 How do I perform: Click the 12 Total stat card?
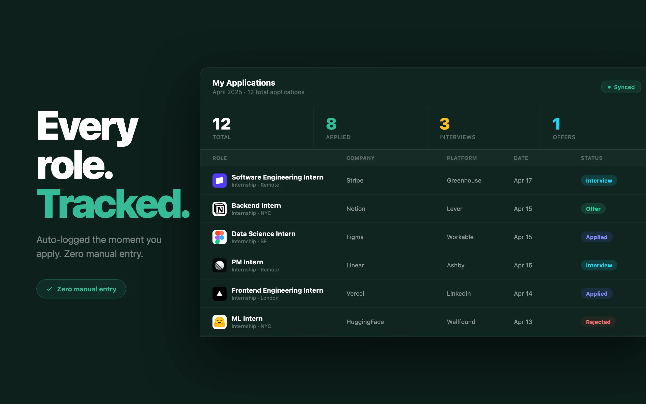[x=257, y=128]
